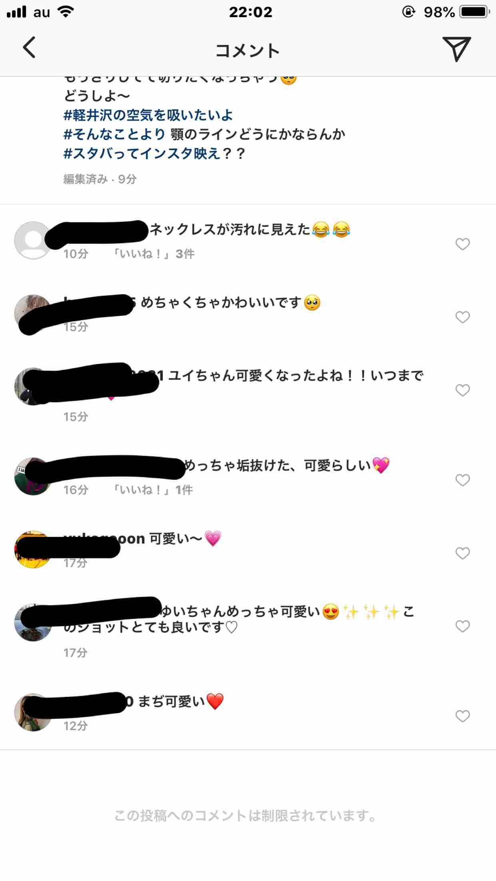Like the ネックレスが汚れに見えた comment

(x=462, y=244)
